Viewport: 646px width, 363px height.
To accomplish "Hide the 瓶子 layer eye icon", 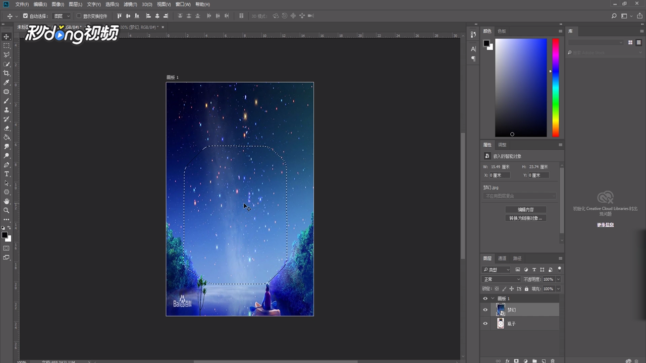I will [486, 324].
